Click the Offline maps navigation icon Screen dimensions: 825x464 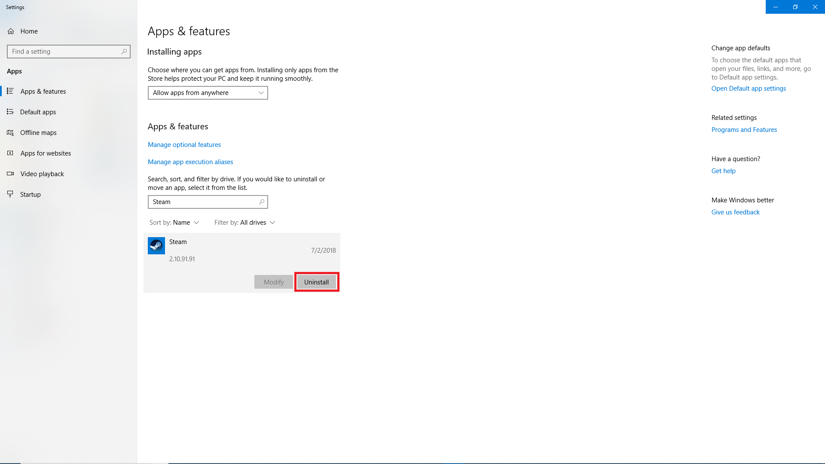[10, 132]
